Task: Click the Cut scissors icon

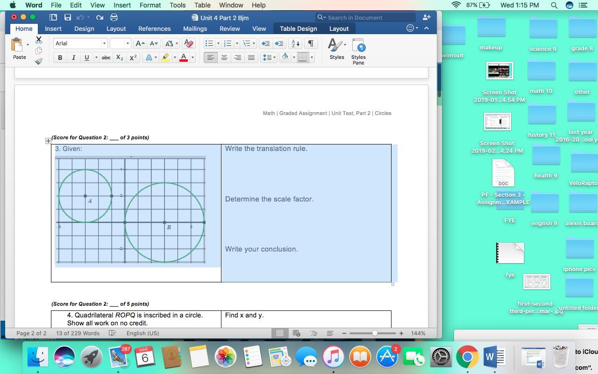Action: click(39, 40)
